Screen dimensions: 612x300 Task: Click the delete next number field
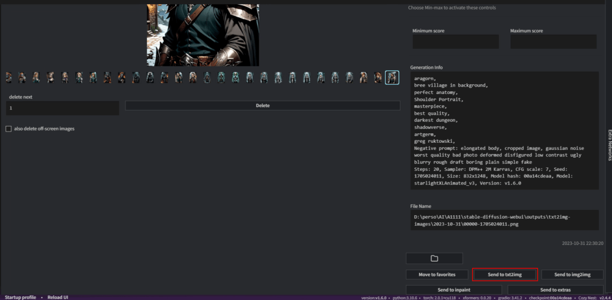pyautogui.click(x=62, y=108)
